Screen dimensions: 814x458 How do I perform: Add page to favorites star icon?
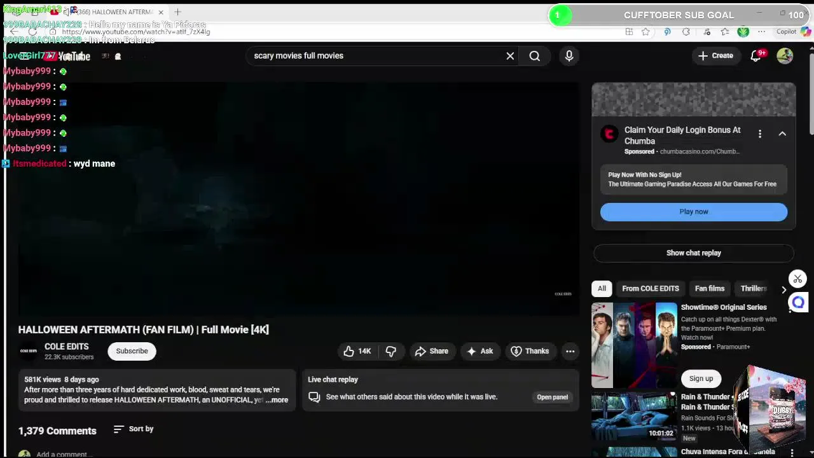645,32
